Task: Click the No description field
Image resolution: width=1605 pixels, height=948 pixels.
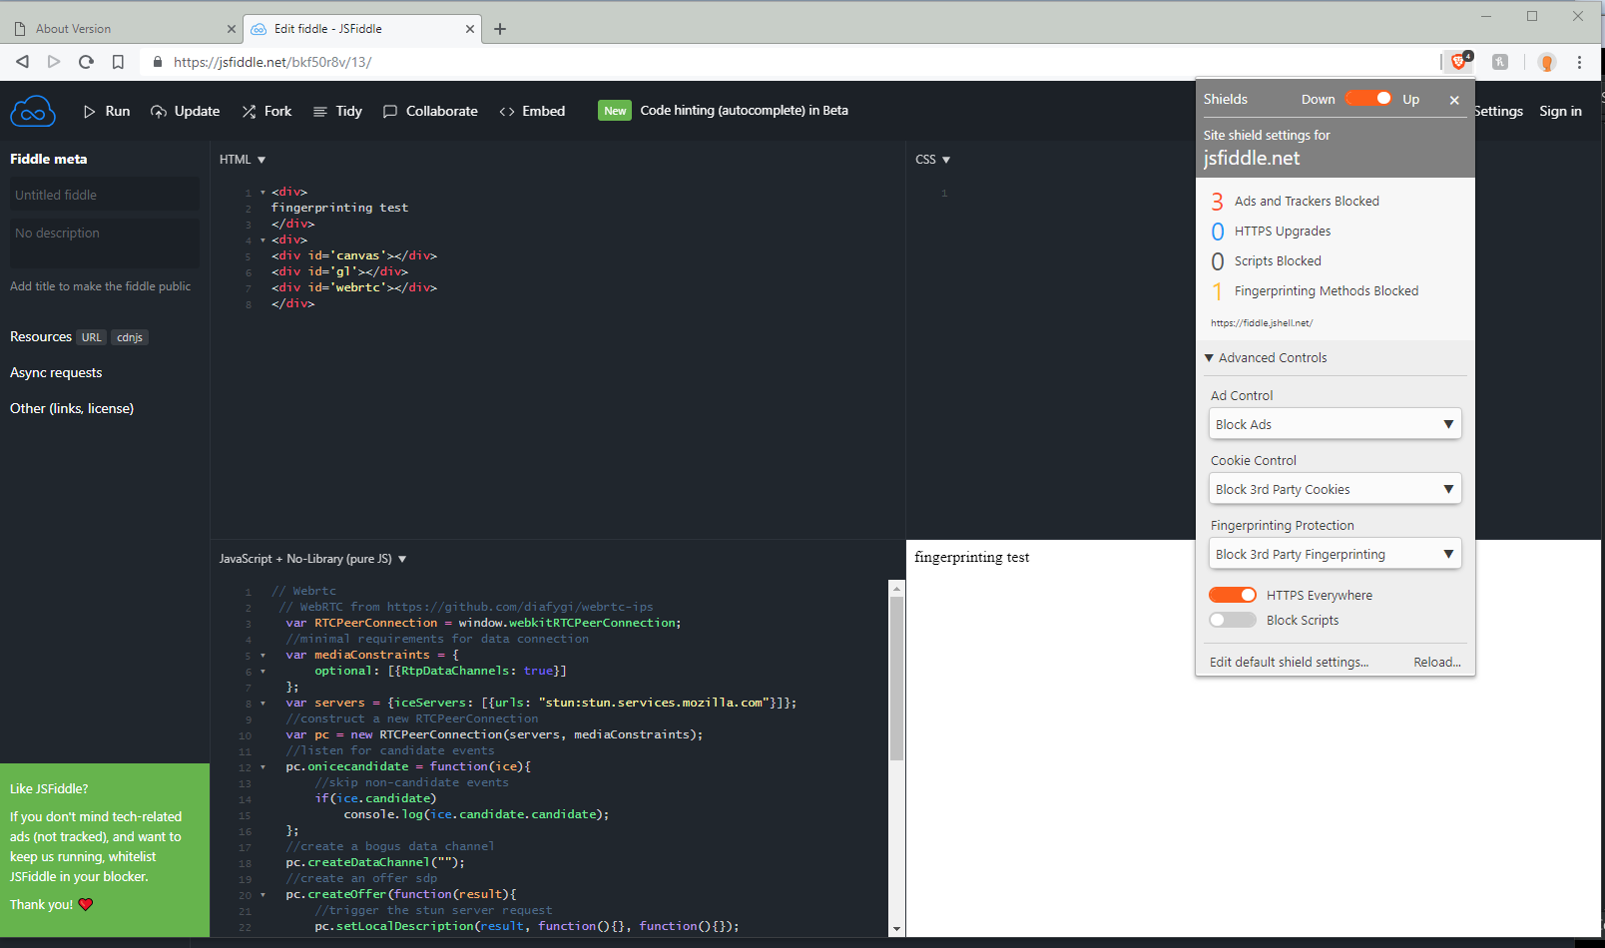Action: pos(105,242)
